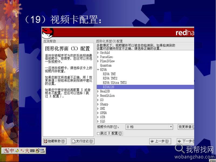Expand the SNI tree node
Image resolution: width=216 pixels, height=162 pixels.
98,109
